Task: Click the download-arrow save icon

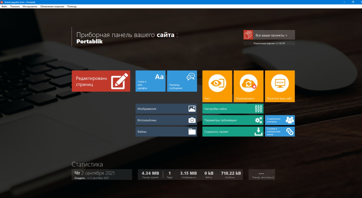Action: [258, 132]
